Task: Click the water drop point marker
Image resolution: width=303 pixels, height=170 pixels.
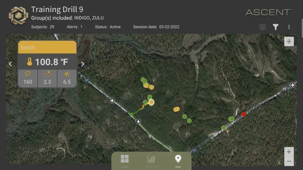Action: tap(138, 122)
